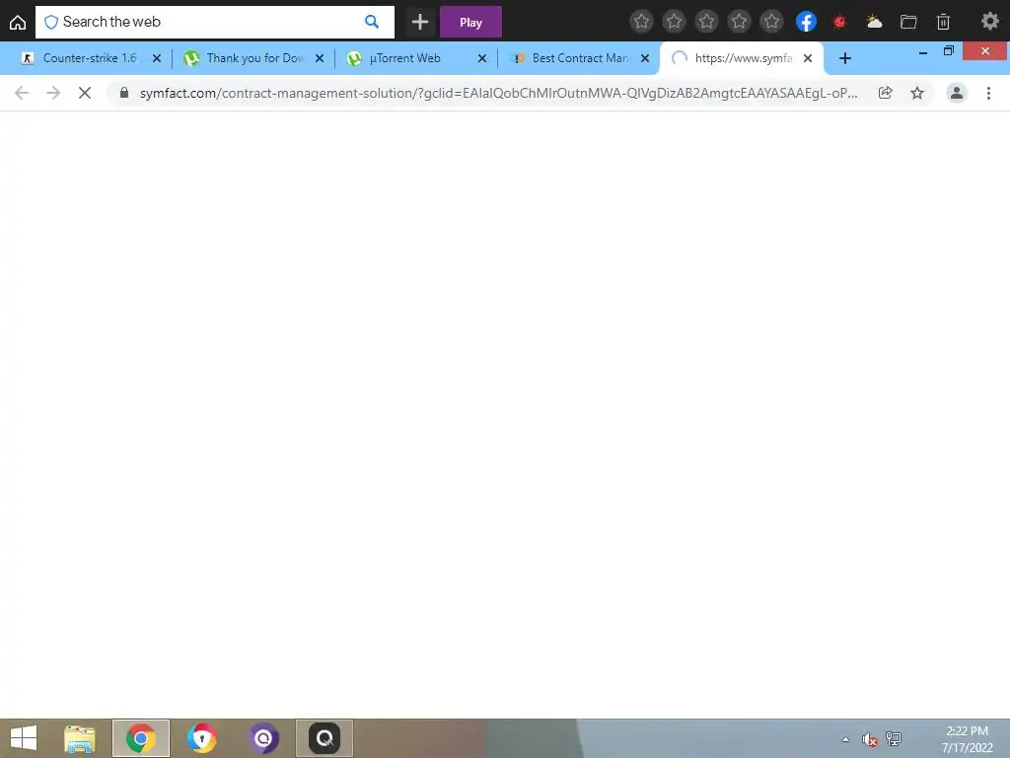Open the keyhole browser taskbar icon
This screenshot has width=1010, height=758.
[x=201, y=738]
